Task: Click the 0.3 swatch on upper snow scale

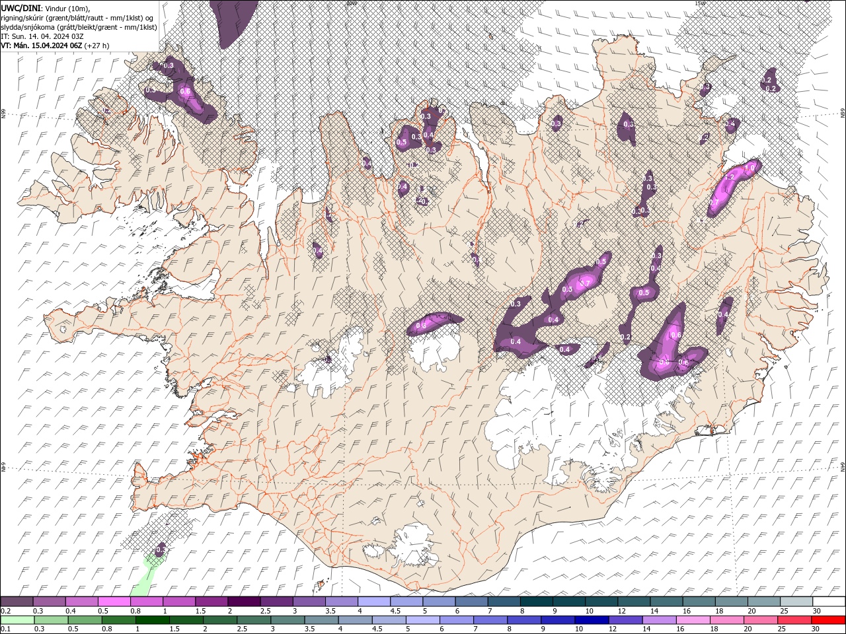Action: 49,602
